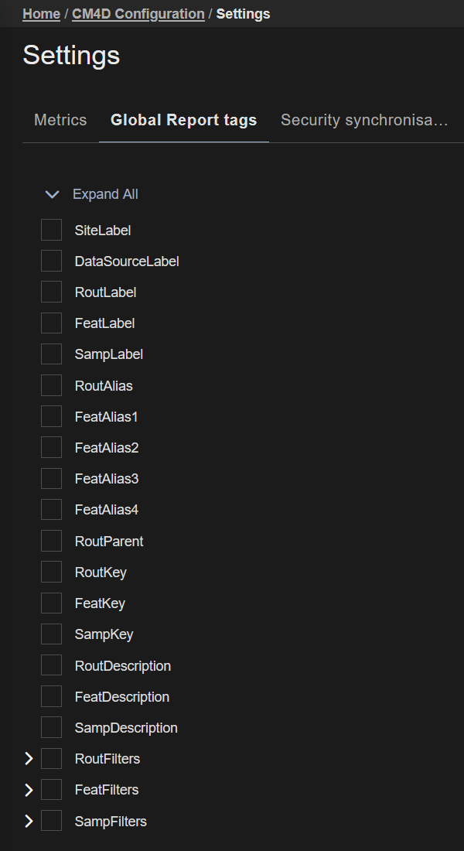Viewport: 464px width, 851px height.
Task: Tick the RoutFilters checkbox
Action: coord(51,758)
